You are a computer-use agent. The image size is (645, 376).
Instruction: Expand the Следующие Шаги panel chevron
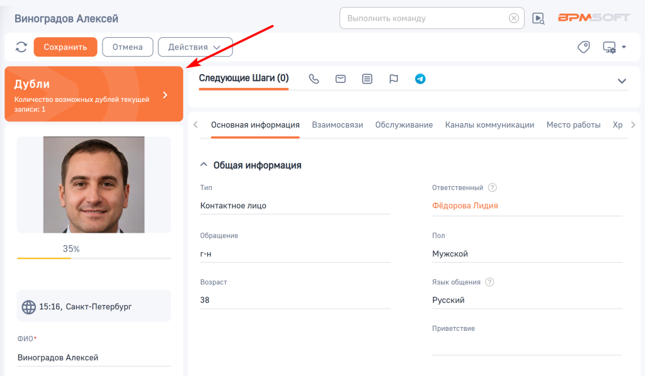[622, 81]
